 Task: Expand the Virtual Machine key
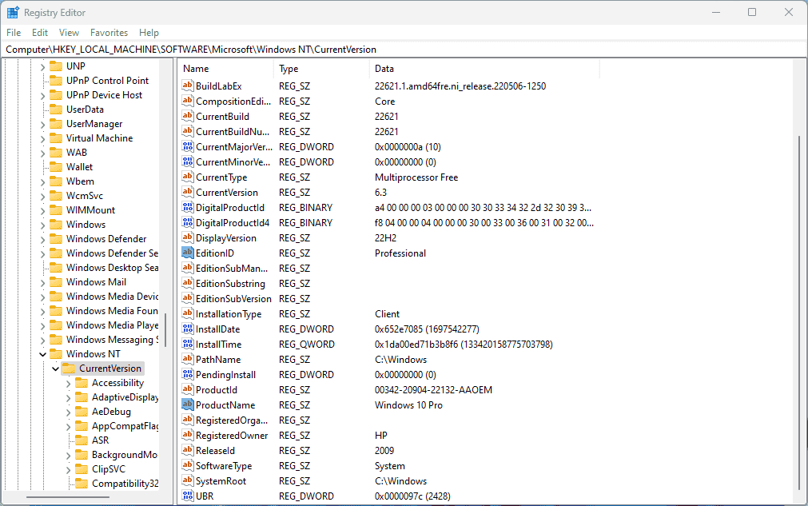43,138
